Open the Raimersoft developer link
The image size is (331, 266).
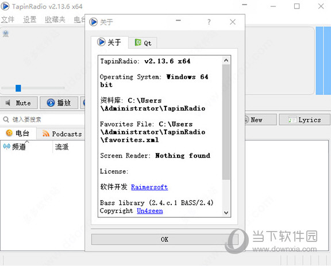149,187
